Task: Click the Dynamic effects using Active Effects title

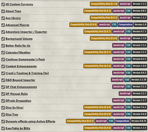Action: point(31,121)
